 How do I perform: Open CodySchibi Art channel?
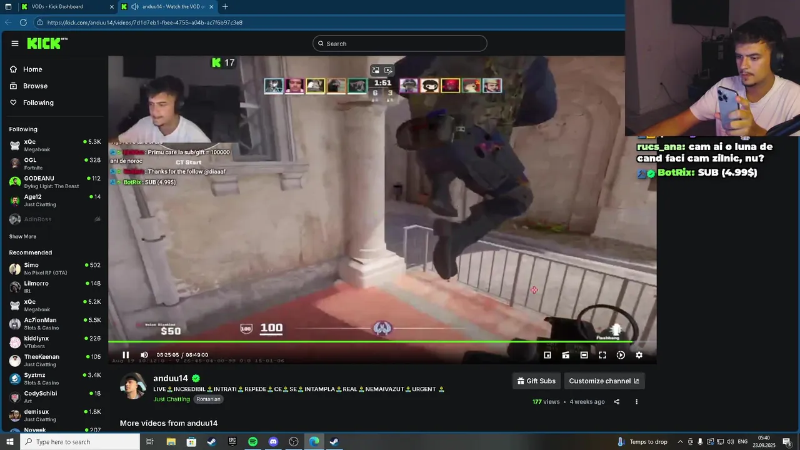click(x=54, y=397)
